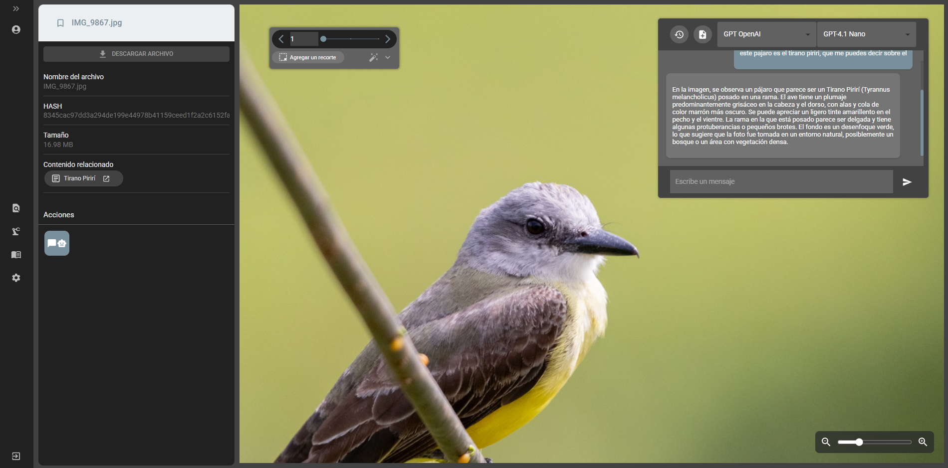948x468 pixels.
Task: Open the book library icon in sidebar
Action: coord(16,255)
